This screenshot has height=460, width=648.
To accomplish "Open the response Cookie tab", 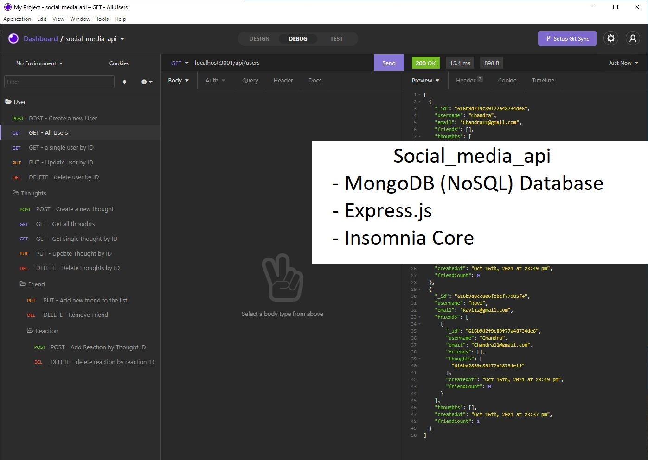I will (507, 80).
